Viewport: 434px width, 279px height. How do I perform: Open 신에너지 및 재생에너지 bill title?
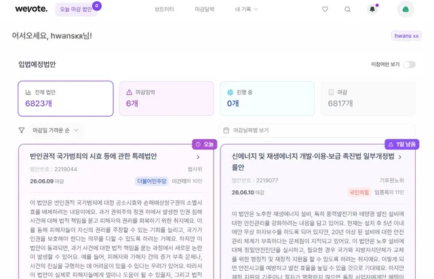[313, 162]
